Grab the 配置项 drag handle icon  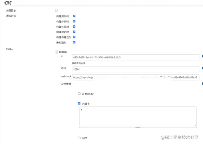point(57,52)
